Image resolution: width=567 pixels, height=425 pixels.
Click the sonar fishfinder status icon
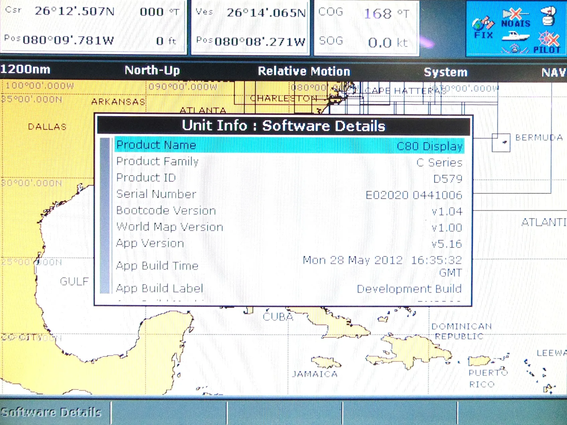[515, 49]
